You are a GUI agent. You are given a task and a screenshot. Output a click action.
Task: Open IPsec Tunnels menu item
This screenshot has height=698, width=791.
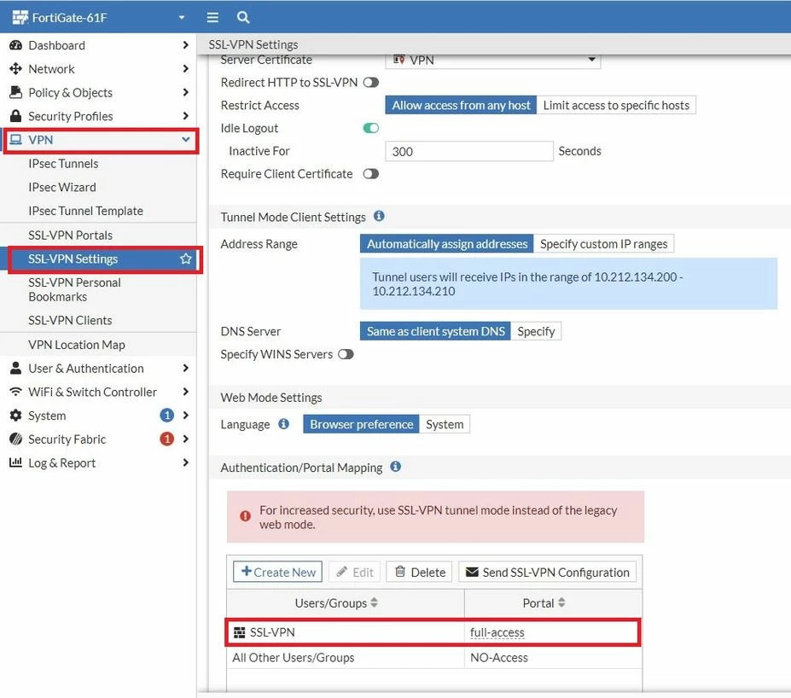pos(63,163)
